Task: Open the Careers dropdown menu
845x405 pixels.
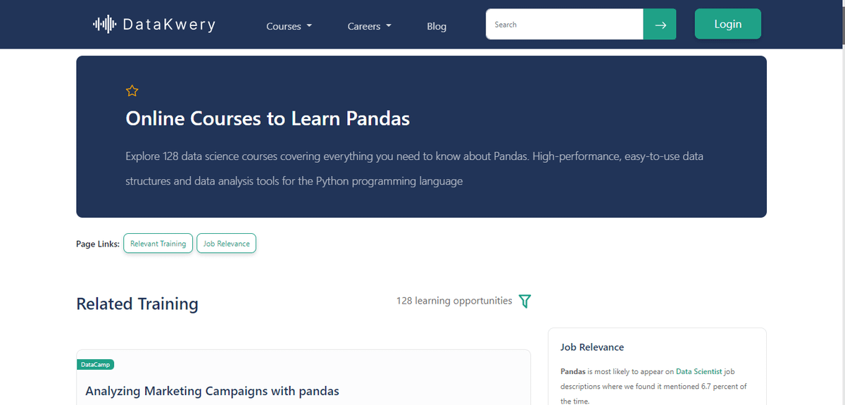Action: (x=369, y=26)
